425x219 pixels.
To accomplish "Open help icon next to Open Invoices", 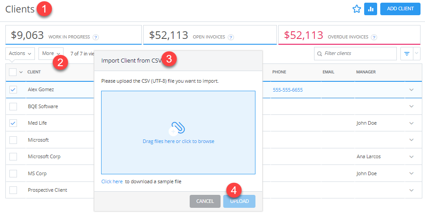I will point(231,38).
